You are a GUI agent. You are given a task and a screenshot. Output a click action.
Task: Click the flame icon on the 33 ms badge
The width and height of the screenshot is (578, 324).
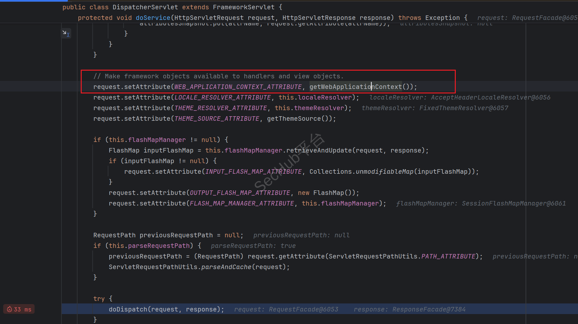[9, 309]
